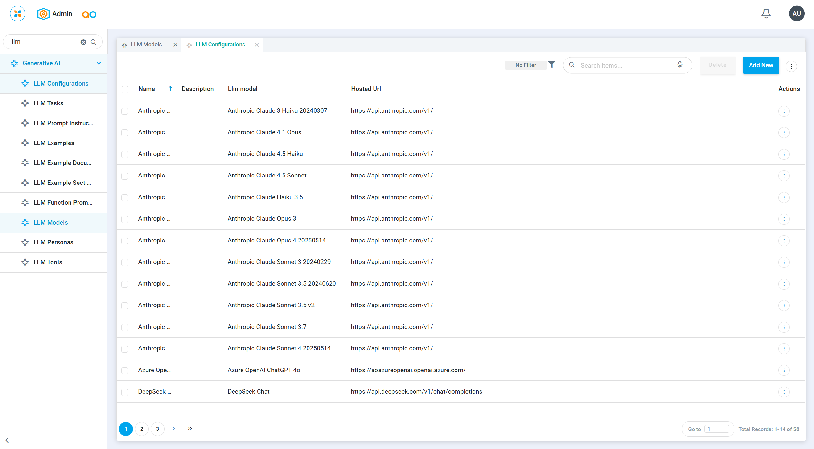Close the LLM Configurations tab

click(257, 45)
